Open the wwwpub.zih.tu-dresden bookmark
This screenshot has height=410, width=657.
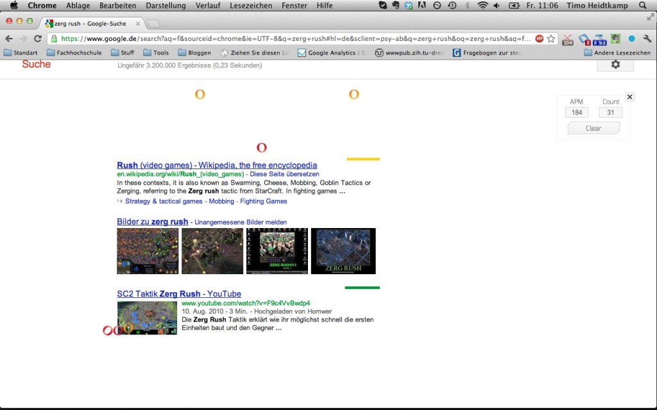pyautogui.click(x=409, y=53)
